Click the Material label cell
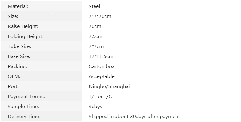This screenshot has width=241, height=122. pos(42,6)
